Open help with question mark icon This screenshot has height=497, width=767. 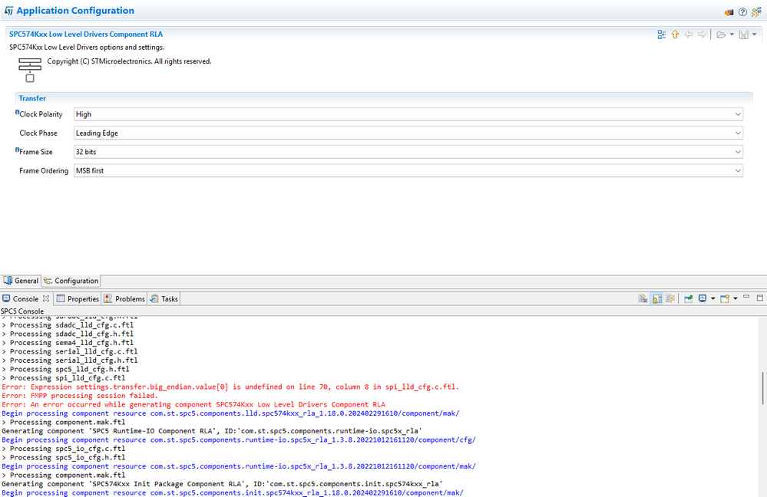pos(742,12)
